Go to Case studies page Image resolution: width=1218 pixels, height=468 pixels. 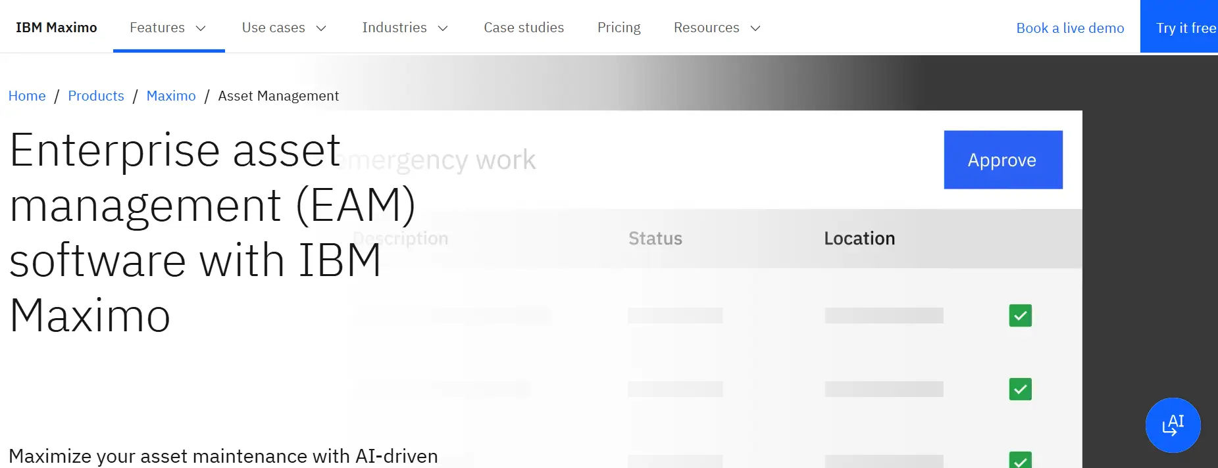pos(524,28)
